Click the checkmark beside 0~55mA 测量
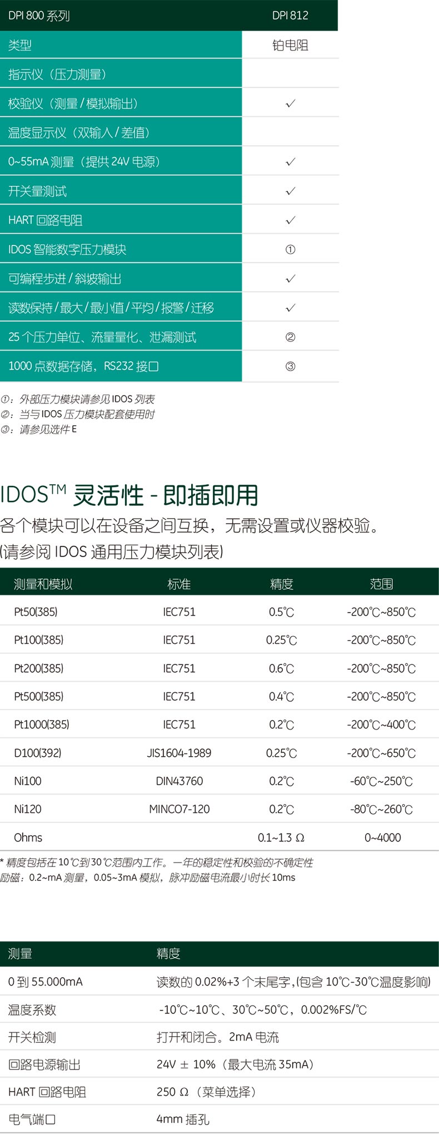This screenshot has width=439, height=1138. (290, 162)
